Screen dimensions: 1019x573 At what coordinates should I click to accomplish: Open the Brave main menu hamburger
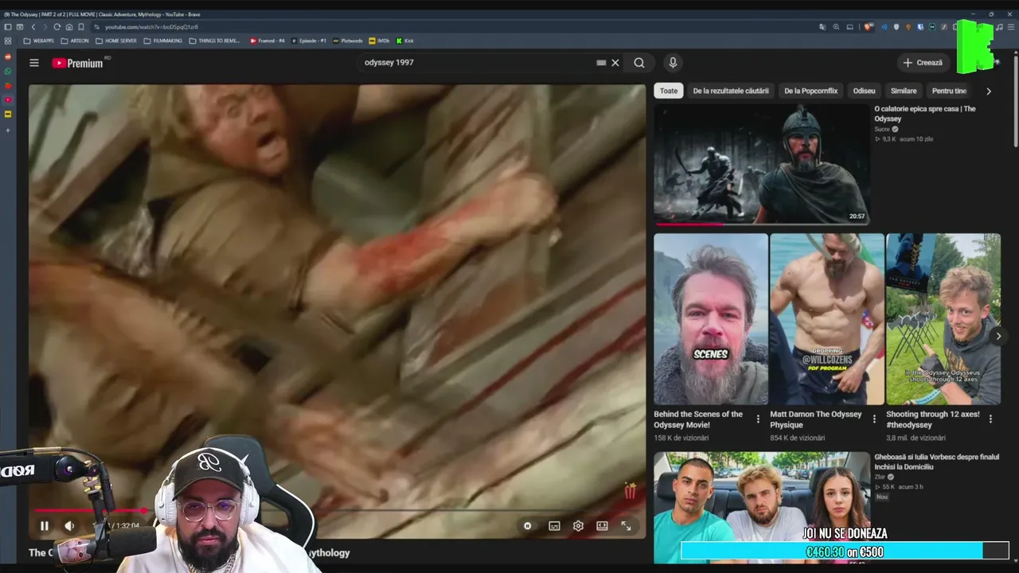point(1009,27)
